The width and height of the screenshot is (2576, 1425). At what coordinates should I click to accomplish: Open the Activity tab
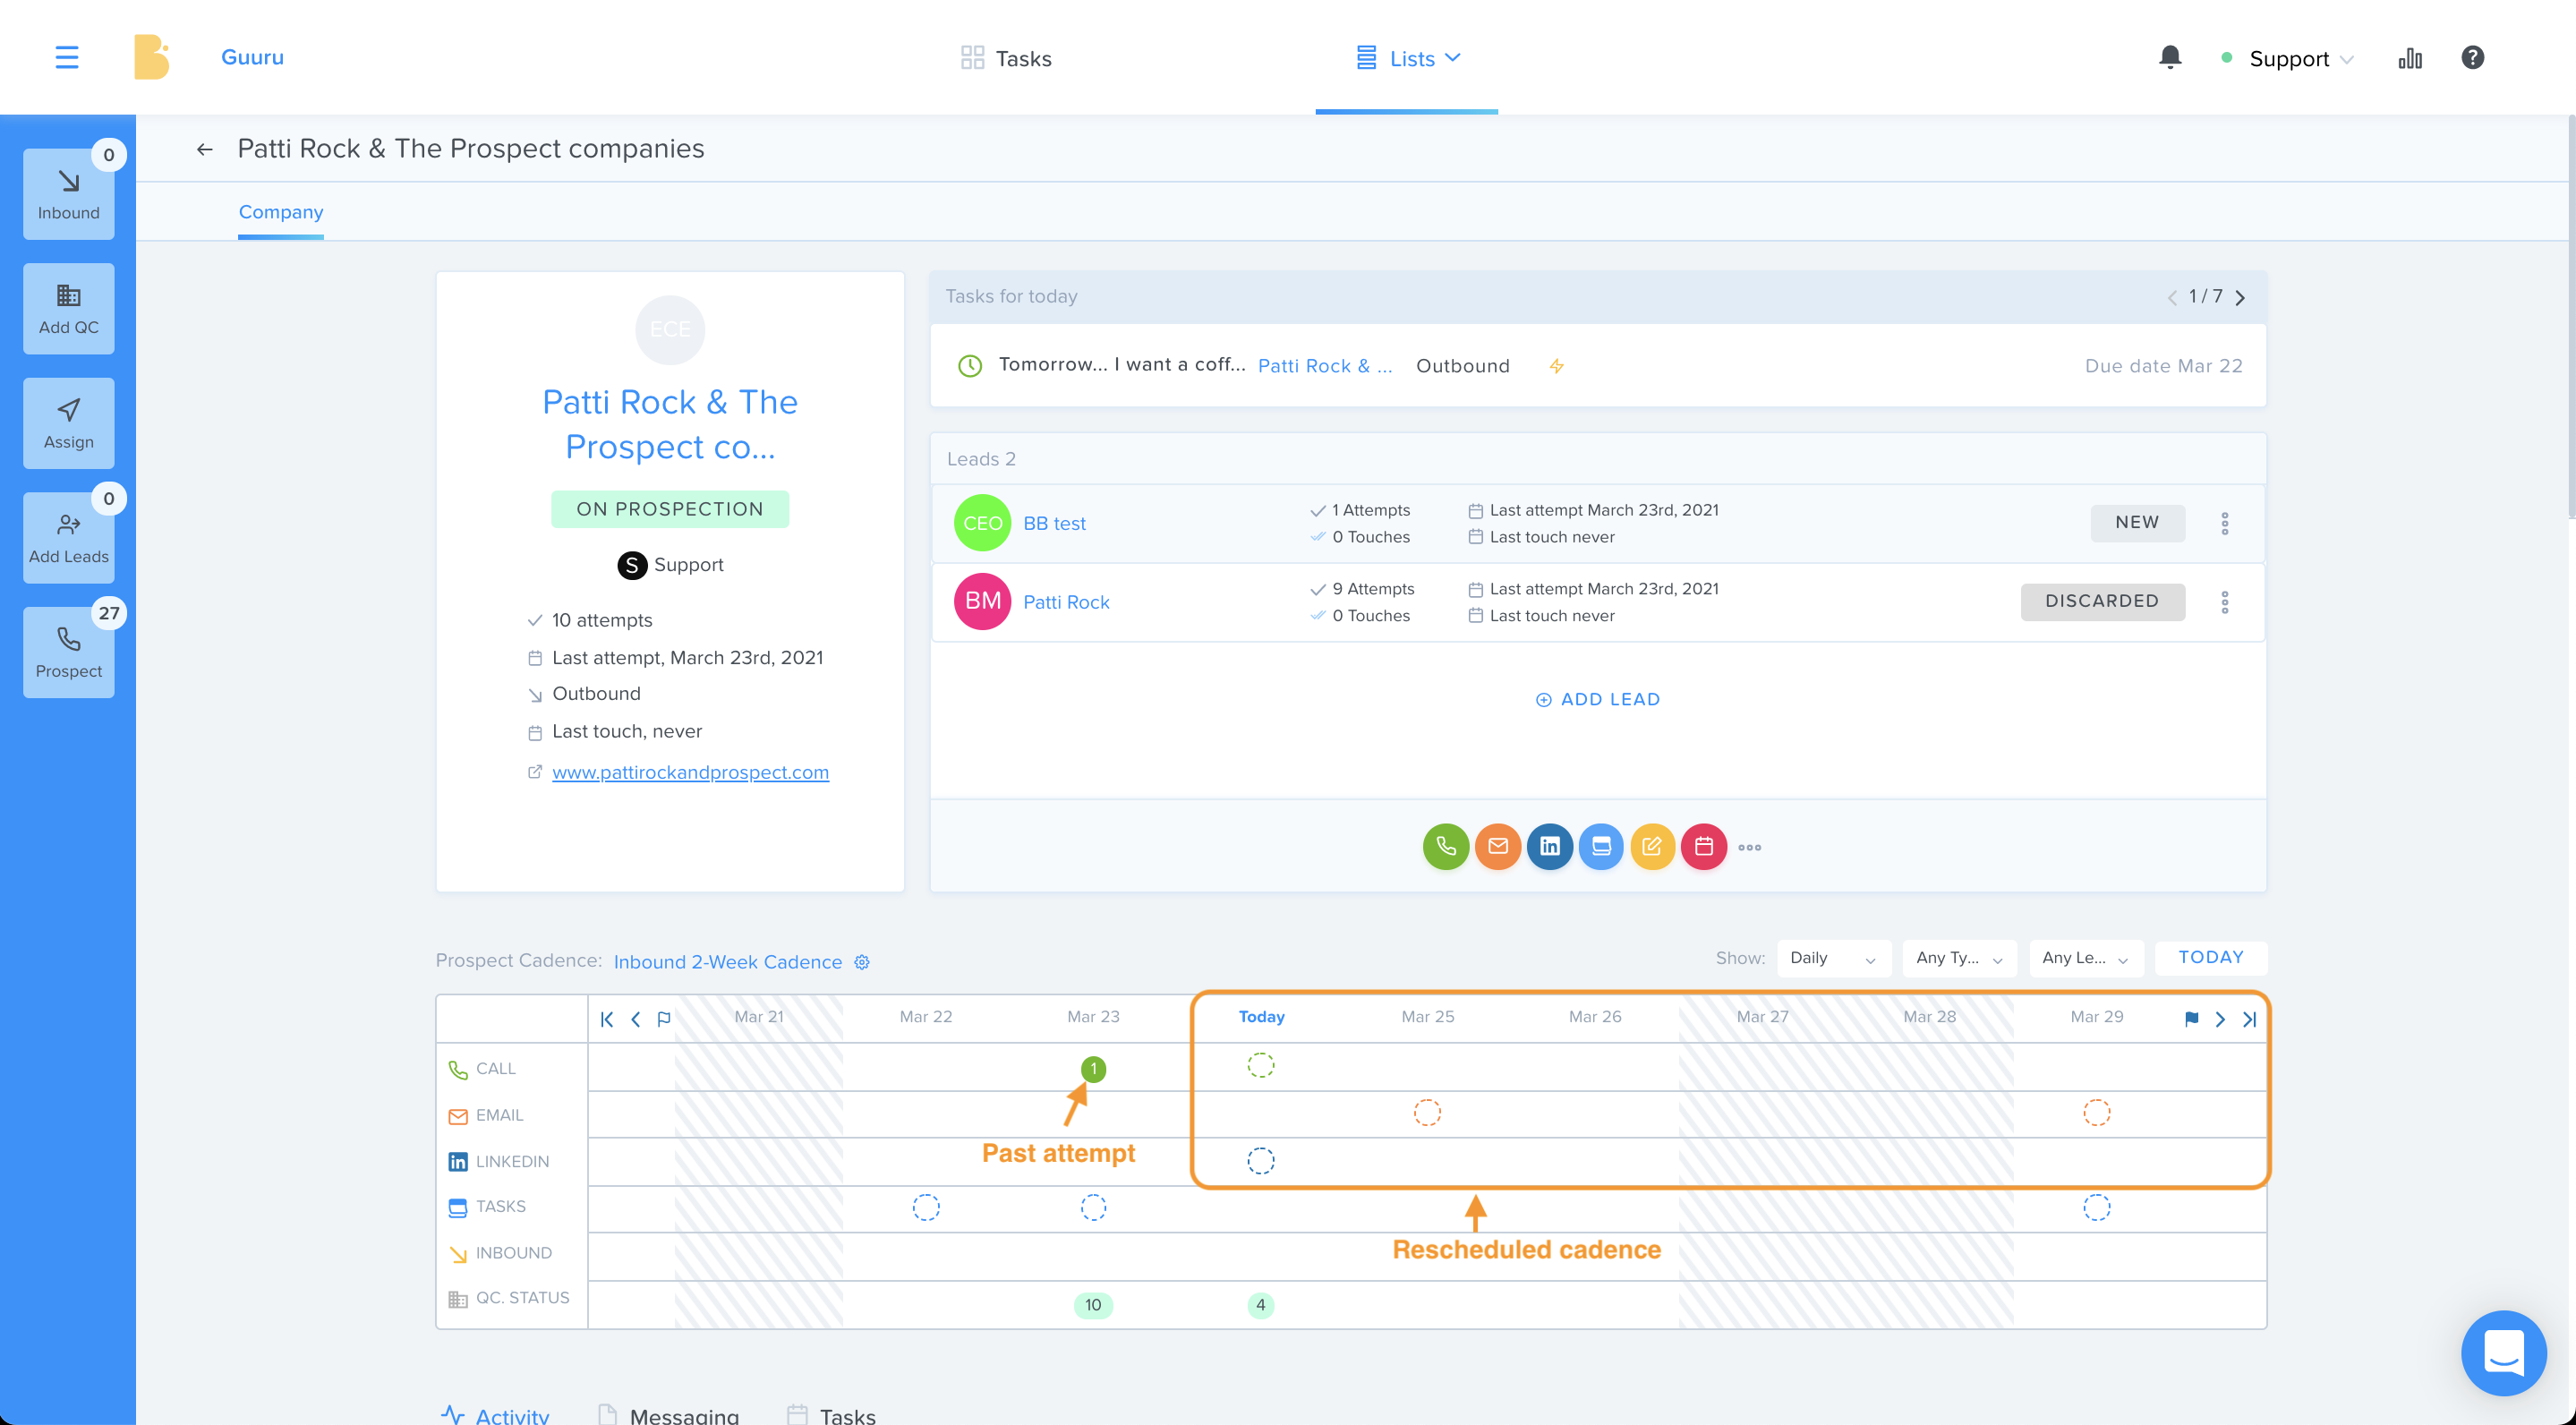(x=495, y=1414)
